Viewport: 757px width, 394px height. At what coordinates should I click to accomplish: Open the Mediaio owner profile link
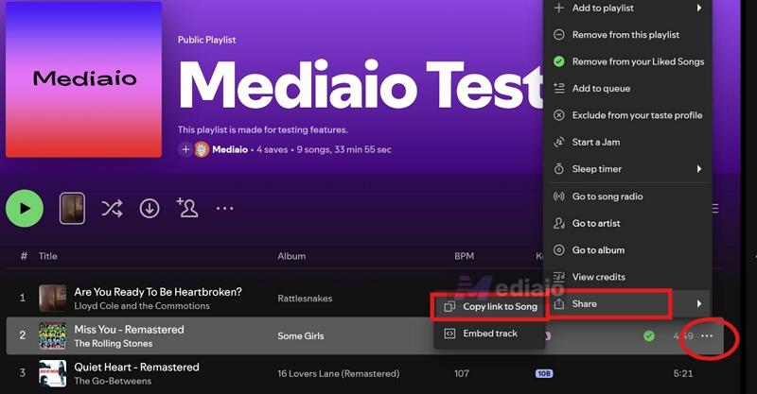[x=230, y=149]
